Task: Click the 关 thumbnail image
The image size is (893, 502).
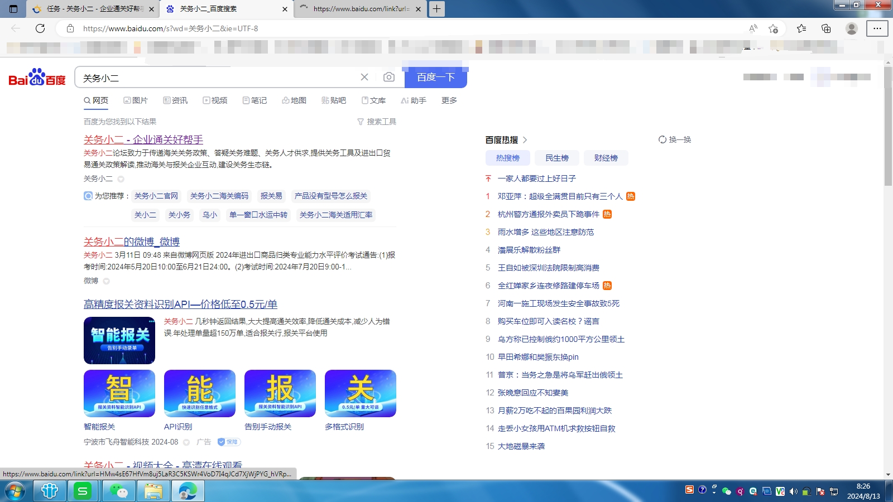Action: 361,393
